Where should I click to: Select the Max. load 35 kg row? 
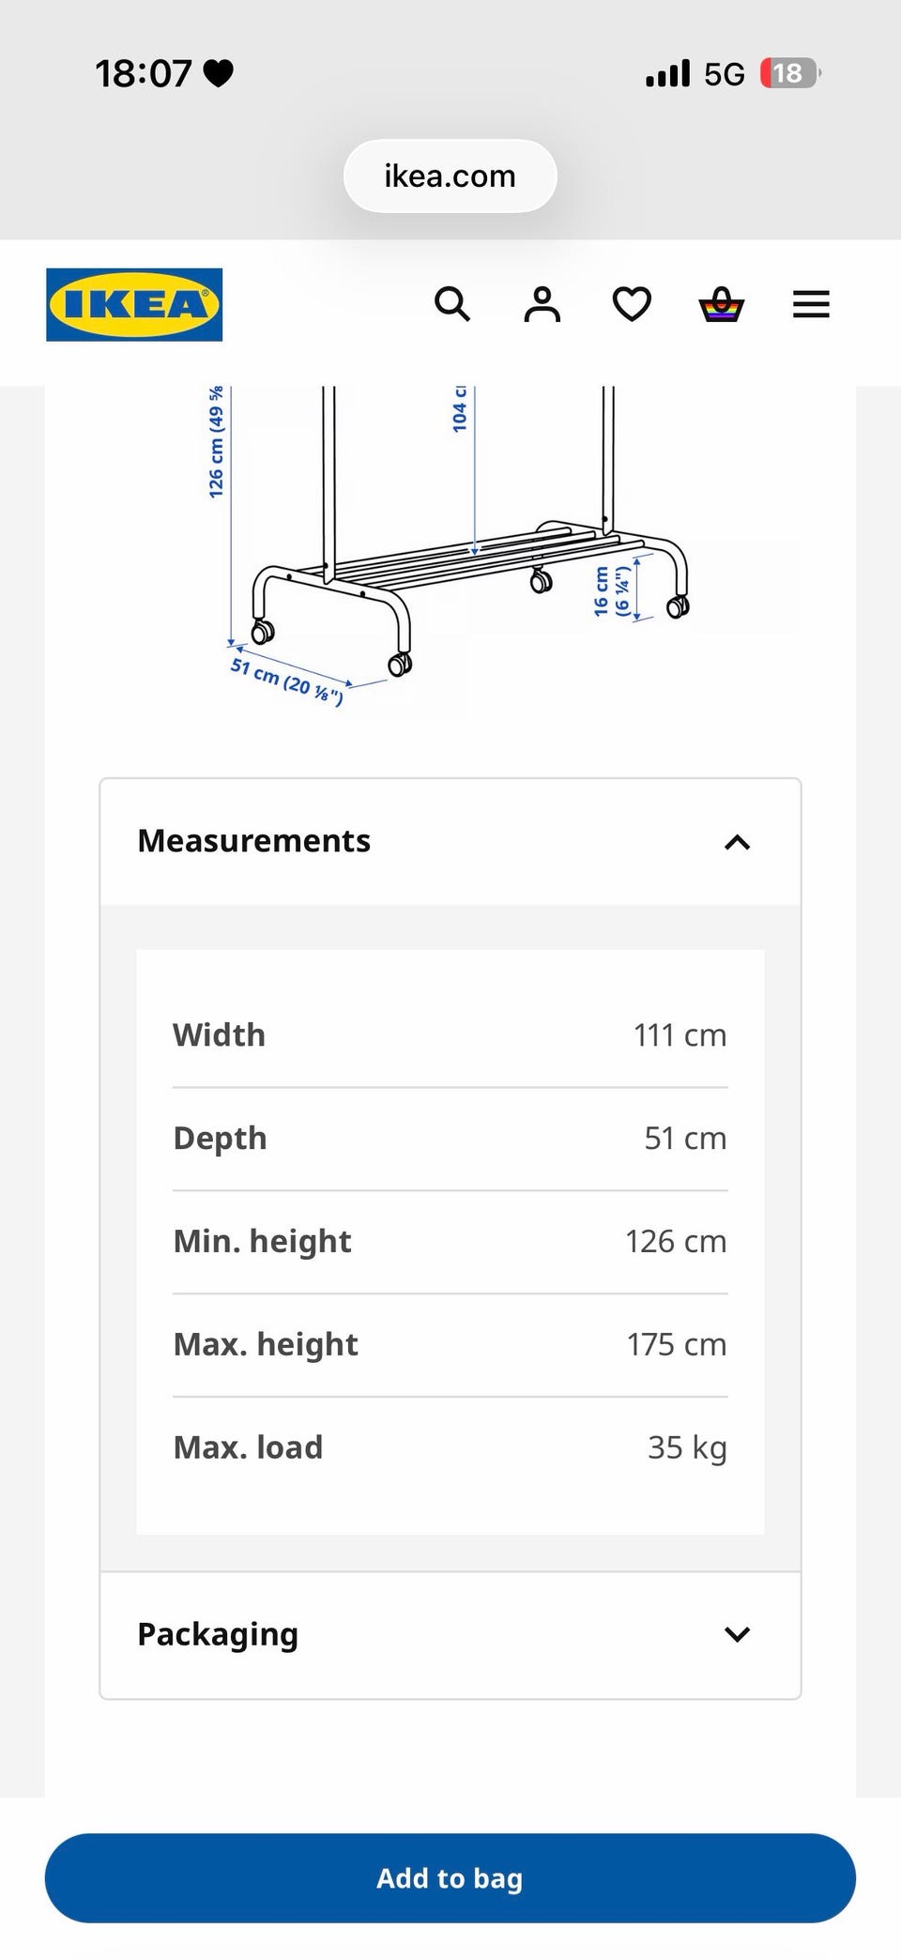pos(450,1447)
